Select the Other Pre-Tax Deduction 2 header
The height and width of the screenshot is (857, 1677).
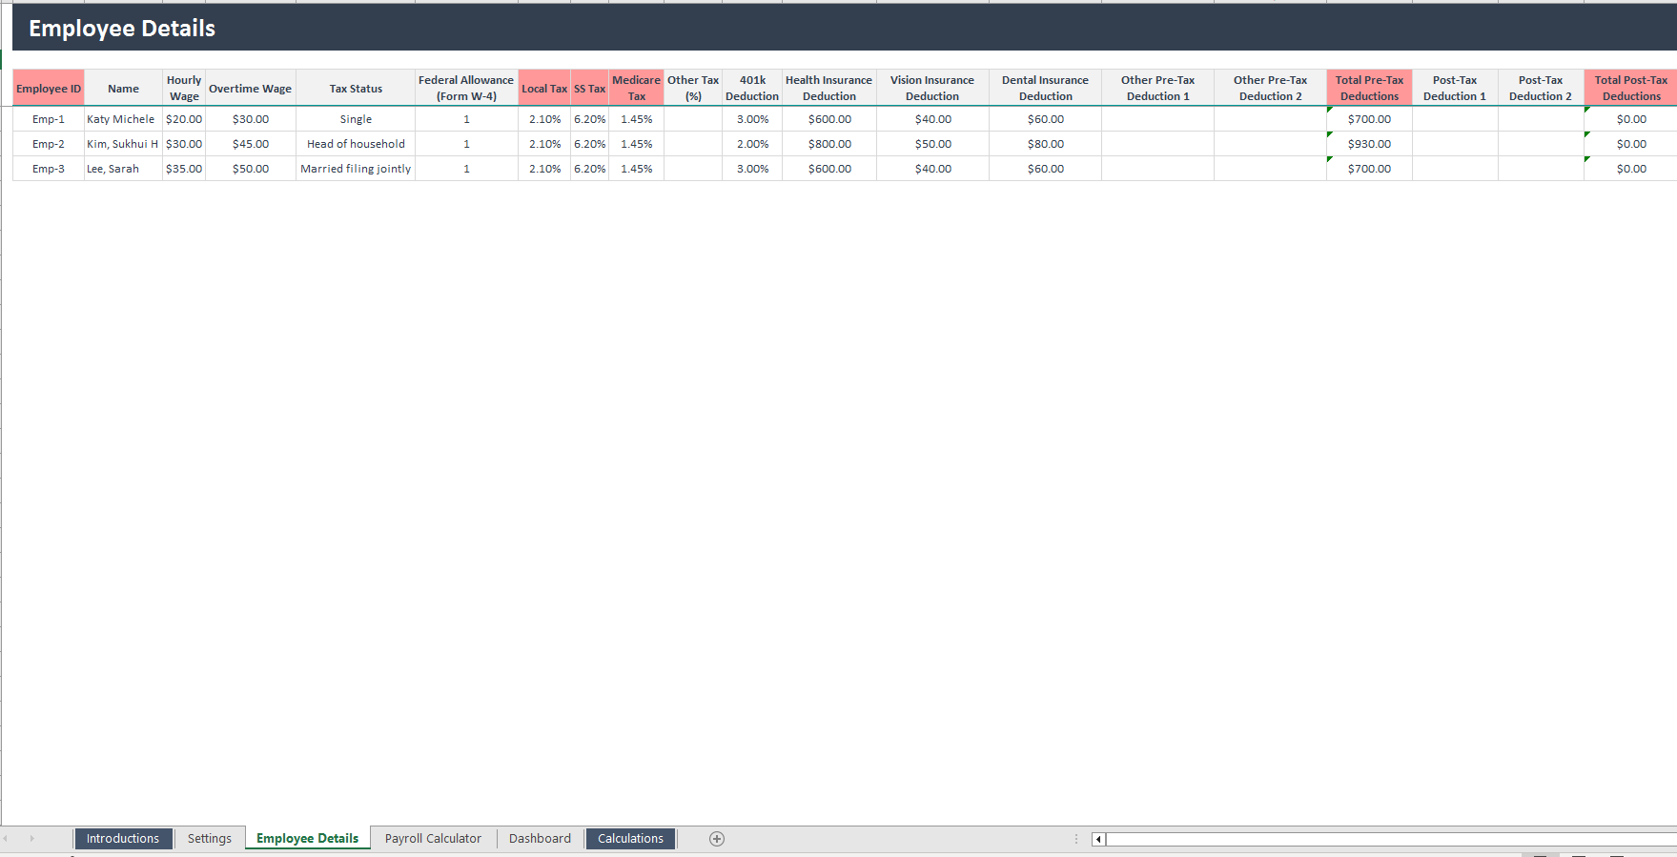1270,88
